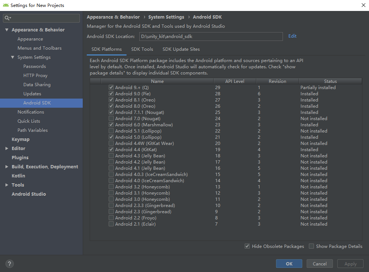Click Edit link for SDK location
The width and height of the screenshot is (369, 272).
click(x=292, y=36)
